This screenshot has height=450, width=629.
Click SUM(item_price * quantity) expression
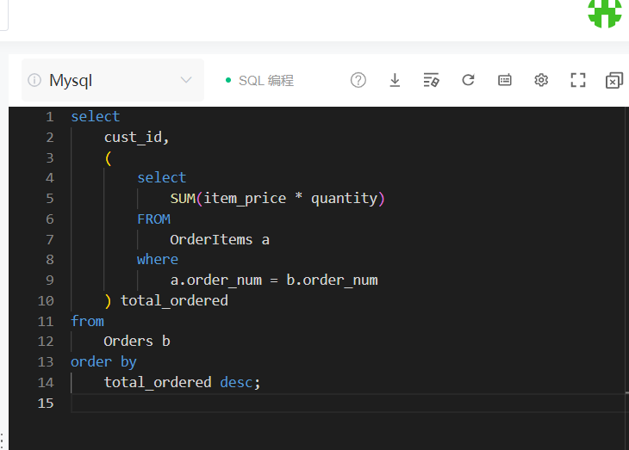277,199
